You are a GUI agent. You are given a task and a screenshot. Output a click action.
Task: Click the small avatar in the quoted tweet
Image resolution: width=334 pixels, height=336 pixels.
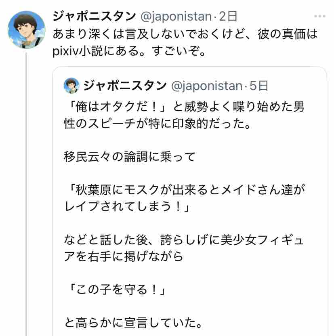click(71, 86)
